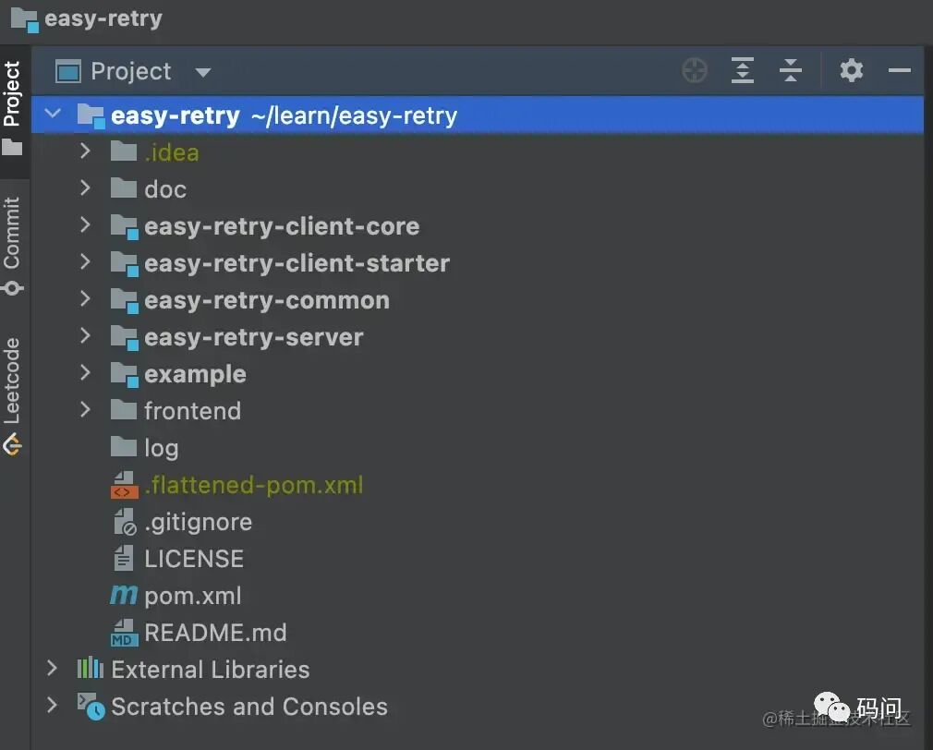Click the module icon of easy-retry-server
The height and width of the screenshot is (750, 933).
[124, 337]
